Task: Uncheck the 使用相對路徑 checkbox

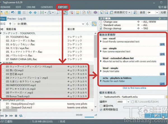Action: coord(101,110)
